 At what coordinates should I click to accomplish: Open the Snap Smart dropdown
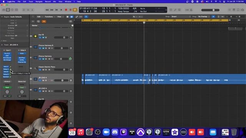coord(181,16)
